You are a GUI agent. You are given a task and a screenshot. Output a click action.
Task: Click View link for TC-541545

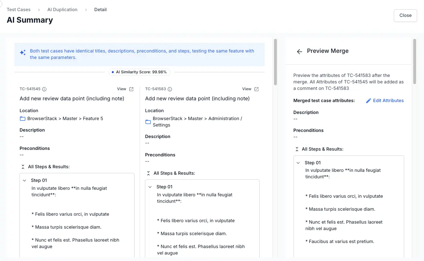(x=122, y=89)
